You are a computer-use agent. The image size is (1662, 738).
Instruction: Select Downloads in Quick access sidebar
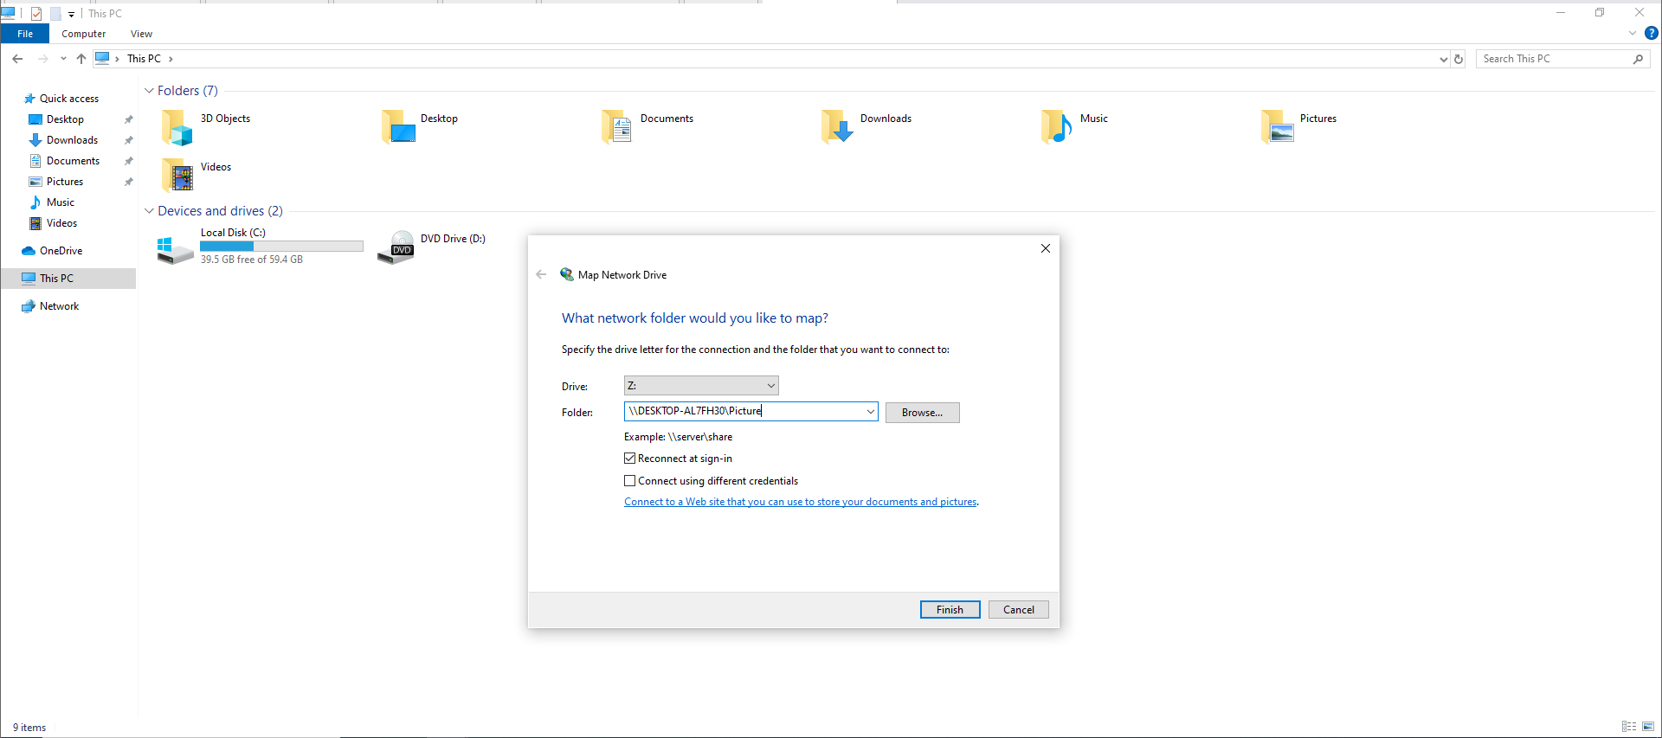tap(72, 140)
